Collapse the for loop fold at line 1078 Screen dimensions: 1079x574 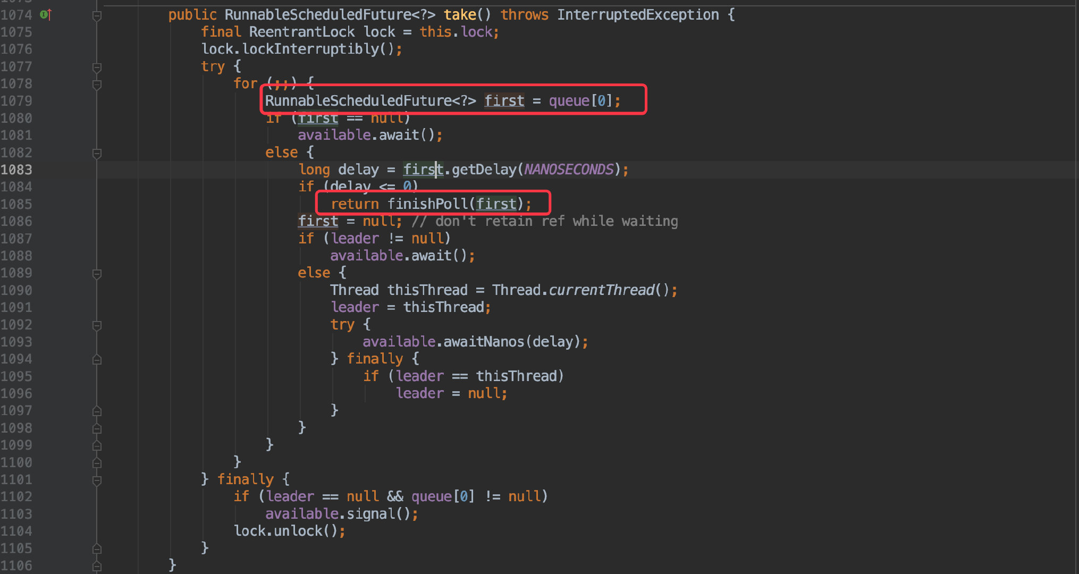(97, 85)
